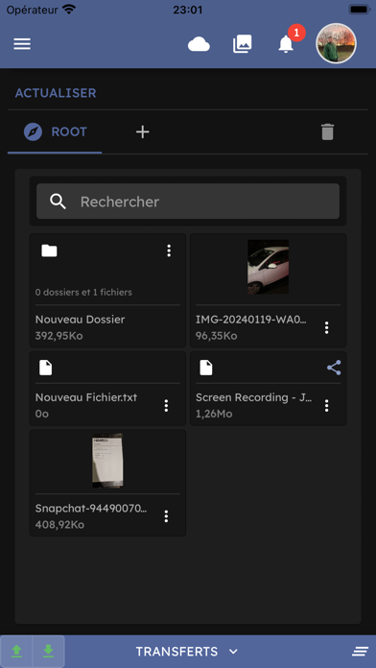This screenshot has width=376, height=668.
Task: Click the TRANSFERTS label
Action: pyautogui.click(x=176, y=652)
